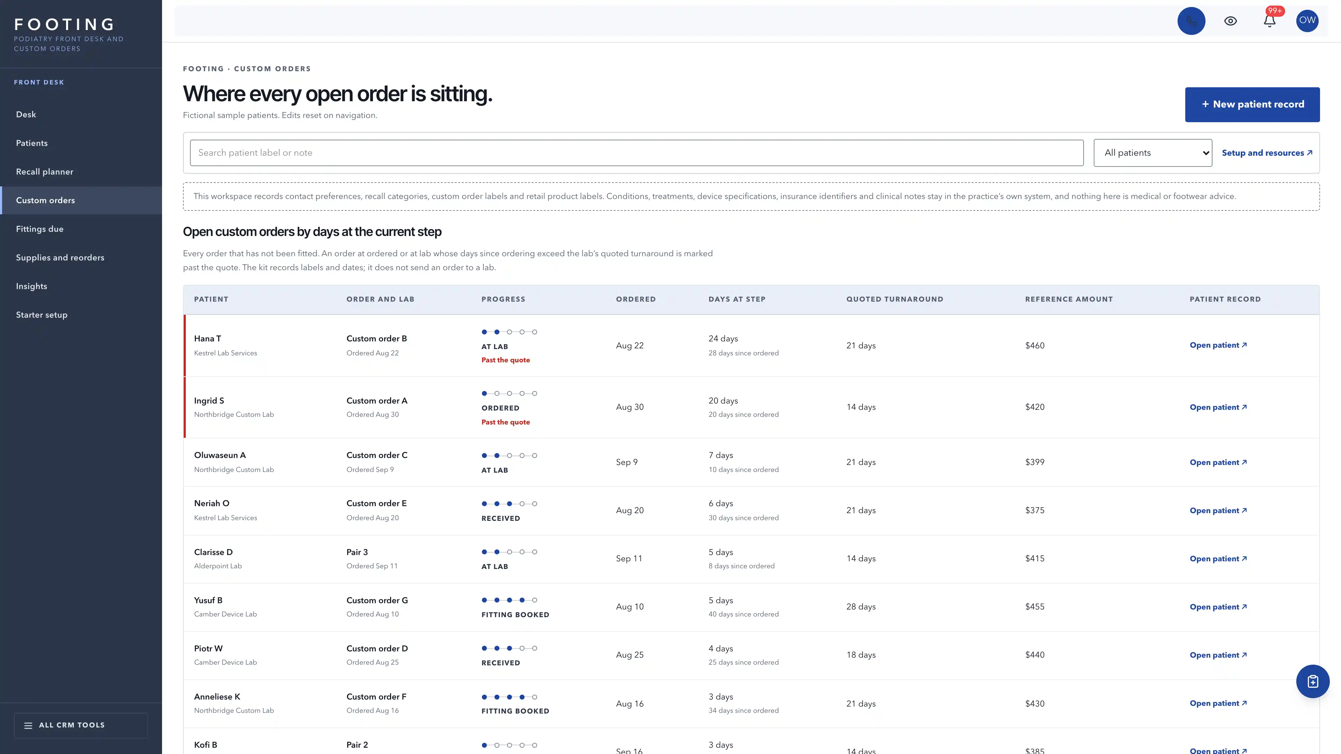1341x754 pixels.
Task: Open patient record for Hana T
Action: (x=1218, y=345)
